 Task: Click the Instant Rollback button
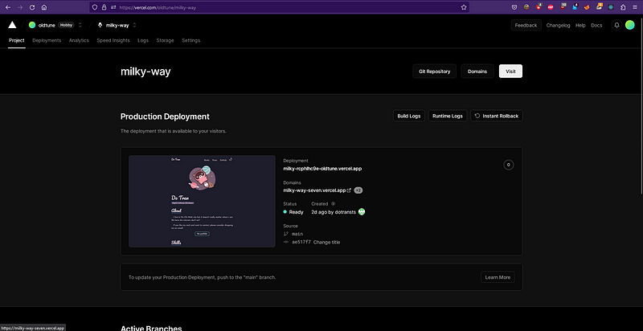(x=497, y=116)
